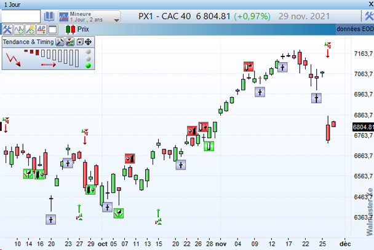This screenshot has width=374, height=250.
Task: Click the données EOD label
Action: [355, 29]
